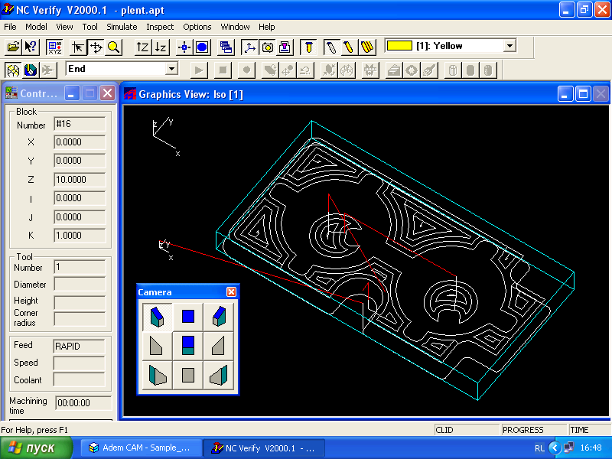Select the zoom magnifier tool
This screenshot has height=459, width=612.
point(113,47)
